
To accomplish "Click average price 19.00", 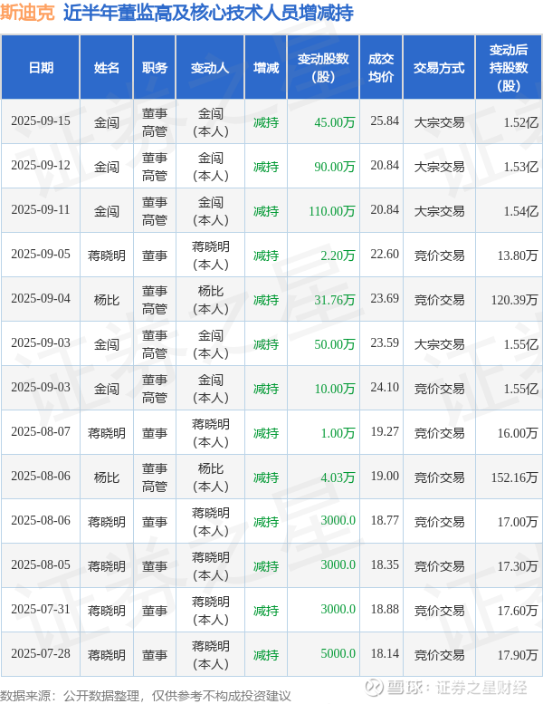I will pyautogui.click(x=385, y=477).
